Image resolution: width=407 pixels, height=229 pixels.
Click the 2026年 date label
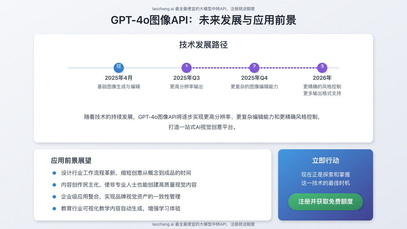(x=322, y=78)
